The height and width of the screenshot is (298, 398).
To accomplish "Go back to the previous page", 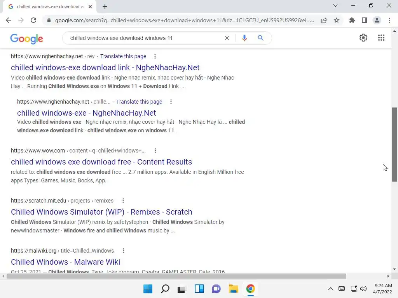I will coord(9,20).
